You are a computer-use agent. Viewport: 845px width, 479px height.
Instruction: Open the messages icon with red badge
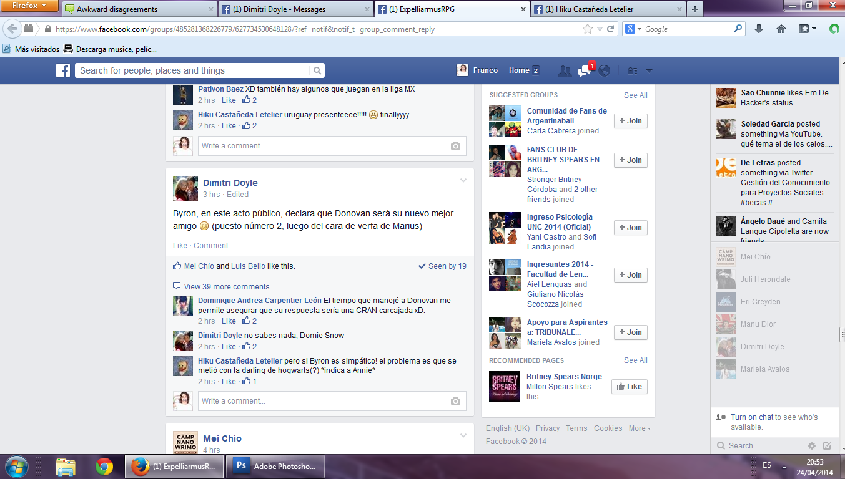click(x=585, y=70)
